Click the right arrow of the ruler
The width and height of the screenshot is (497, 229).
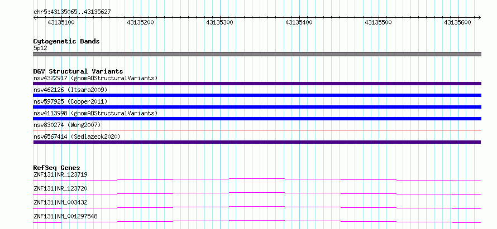(479, 18)
